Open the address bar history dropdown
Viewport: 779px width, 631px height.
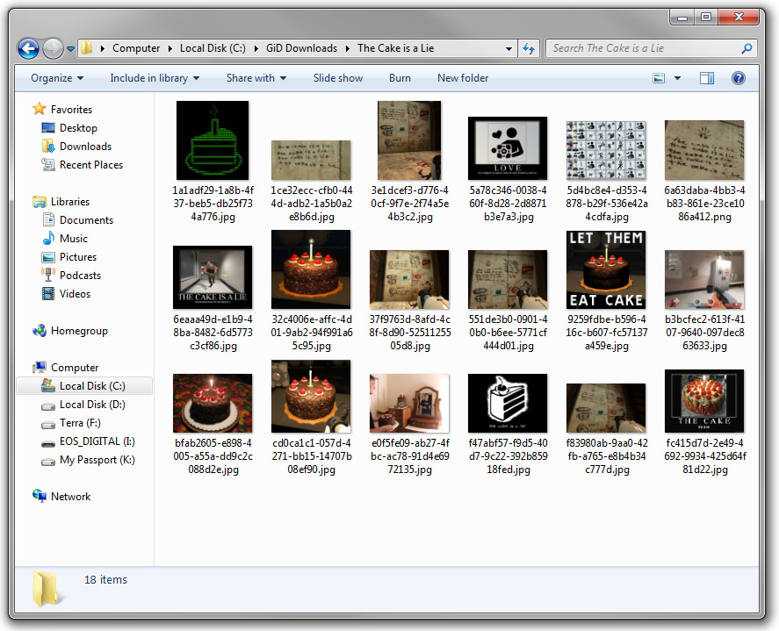point(509,48)
